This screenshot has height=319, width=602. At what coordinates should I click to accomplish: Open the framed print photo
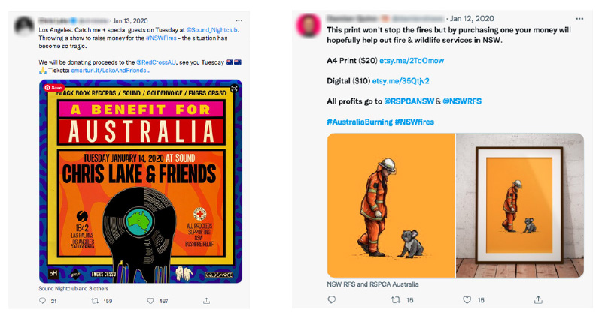tap(519, 206)
